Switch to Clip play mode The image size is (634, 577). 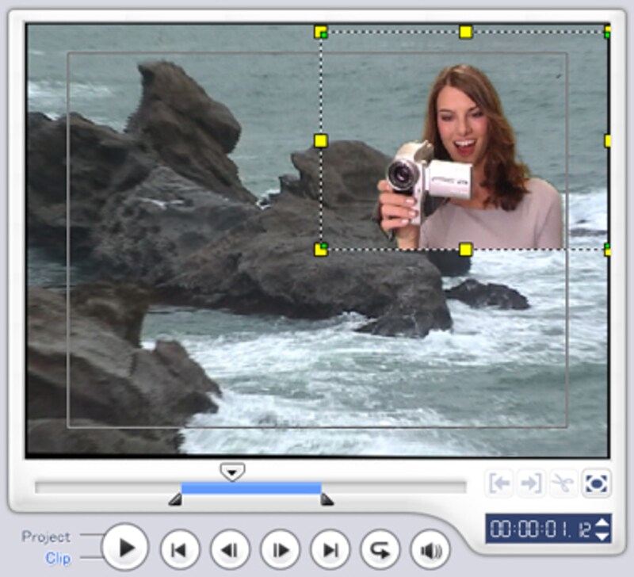click(58, 558)
